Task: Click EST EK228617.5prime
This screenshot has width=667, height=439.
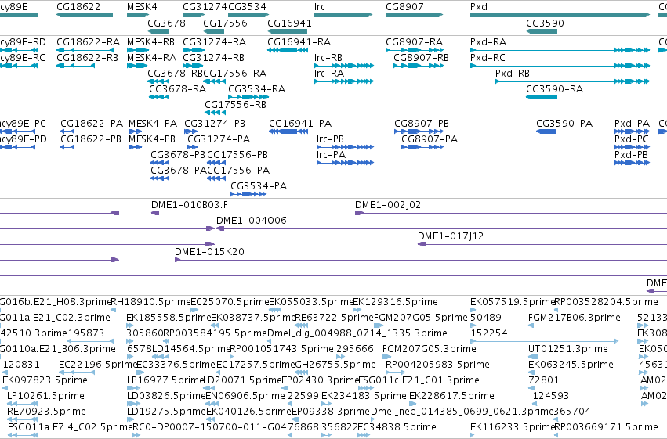Action: tap(451, 396)
